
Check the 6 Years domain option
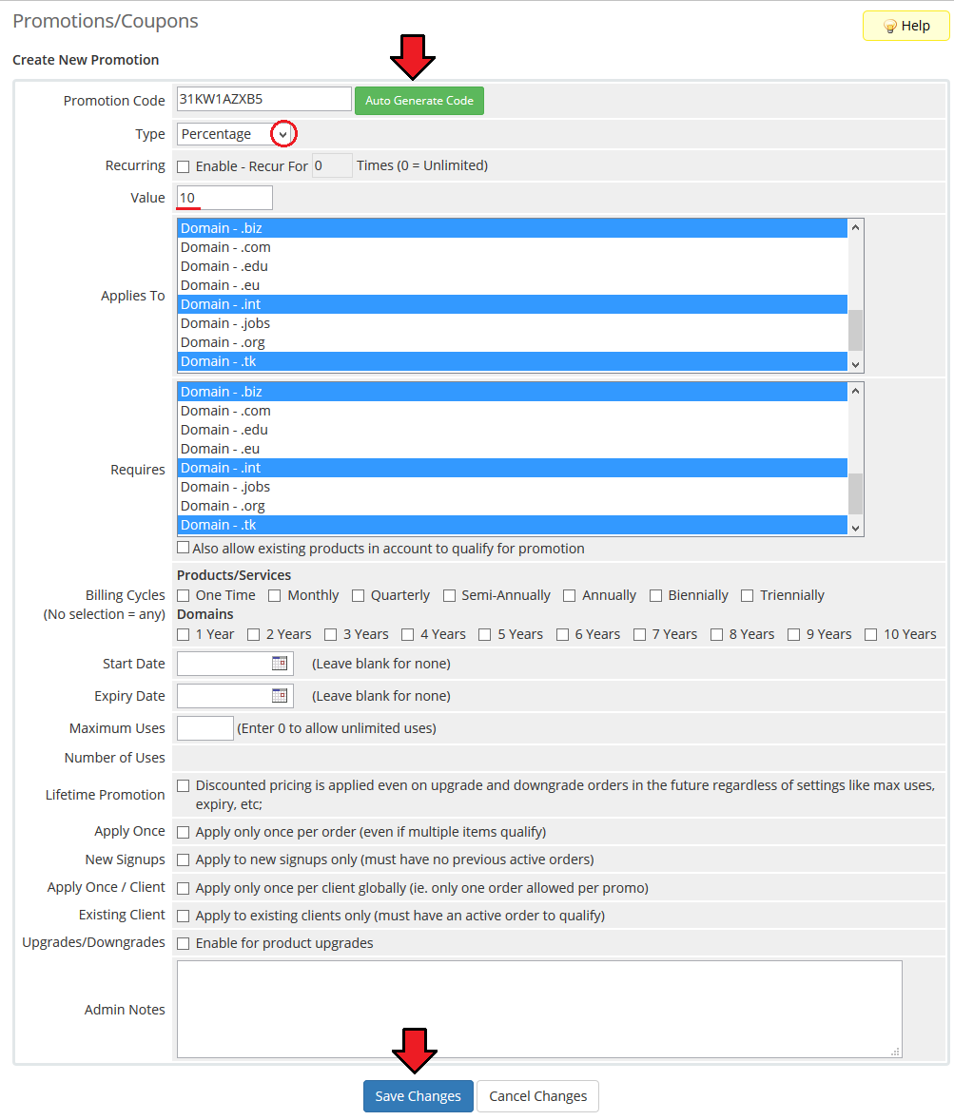(x=562, y=634)
